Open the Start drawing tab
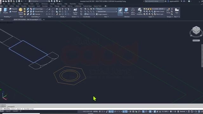The width and height of the screenshot is (203, 114). coord(2,20)
